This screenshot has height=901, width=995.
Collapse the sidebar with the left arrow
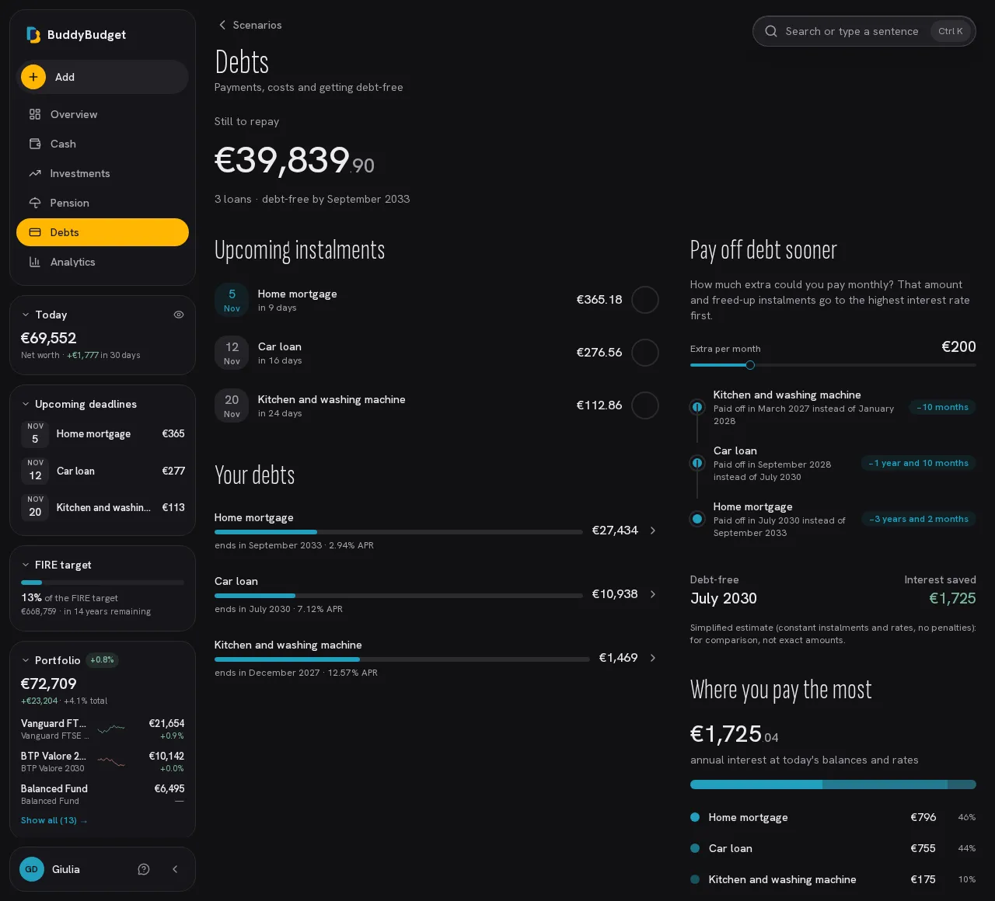coord(175,869)
